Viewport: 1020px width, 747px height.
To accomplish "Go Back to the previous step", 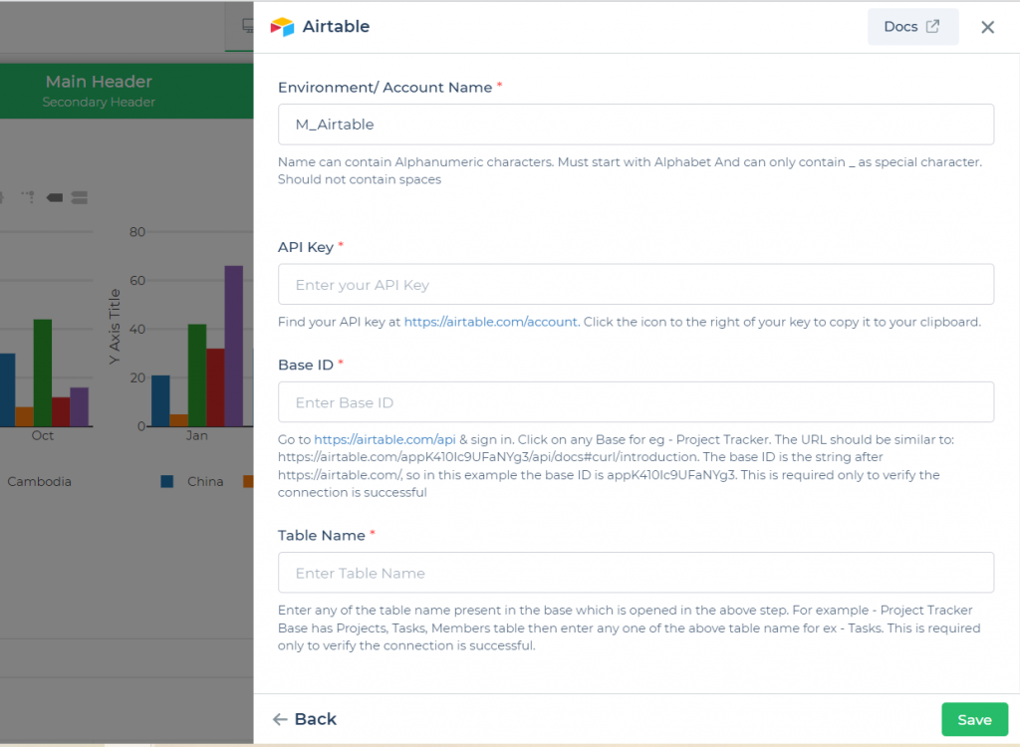I will pos(304,719).
